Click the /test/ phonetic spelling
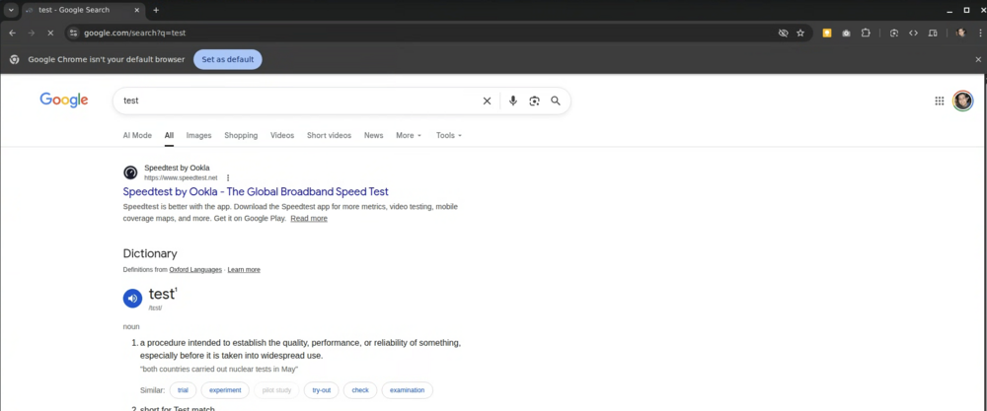Screen dimensions: 987x411 (156, 308)
